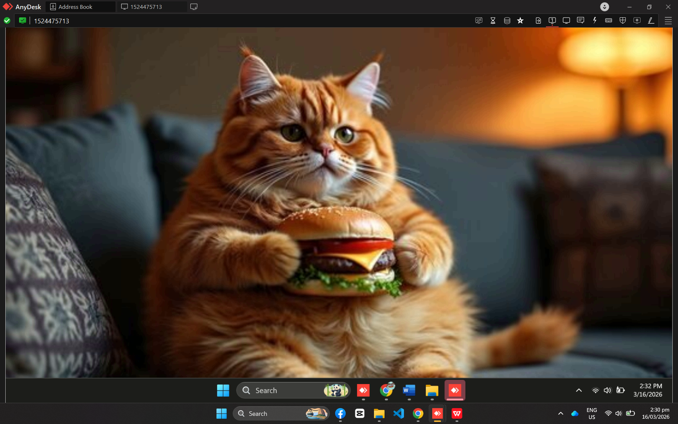Image resolution: width=678 pixels, height=424 pixels.
Task: Click the local OneDrive cloud tray icon
Action: [x=575, y=413]
